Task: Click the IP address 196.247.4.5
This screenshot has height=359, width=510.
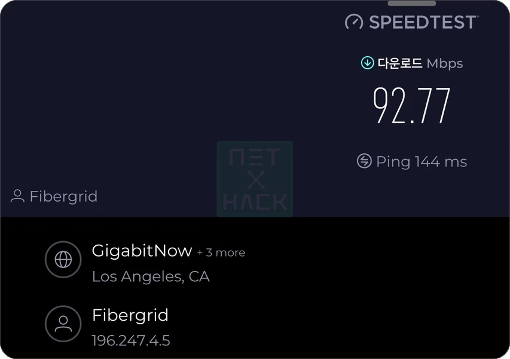Action: (x=131, y=341)
